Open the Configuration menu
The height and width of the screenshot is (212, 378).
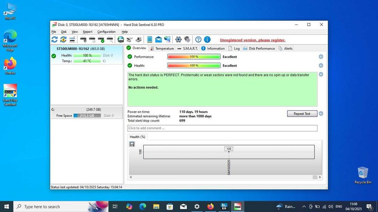[106, 32]
